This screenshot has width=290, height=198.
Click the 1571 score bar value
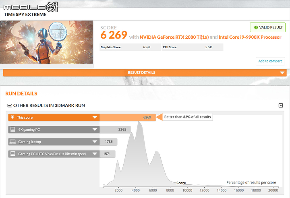(107, 154)
